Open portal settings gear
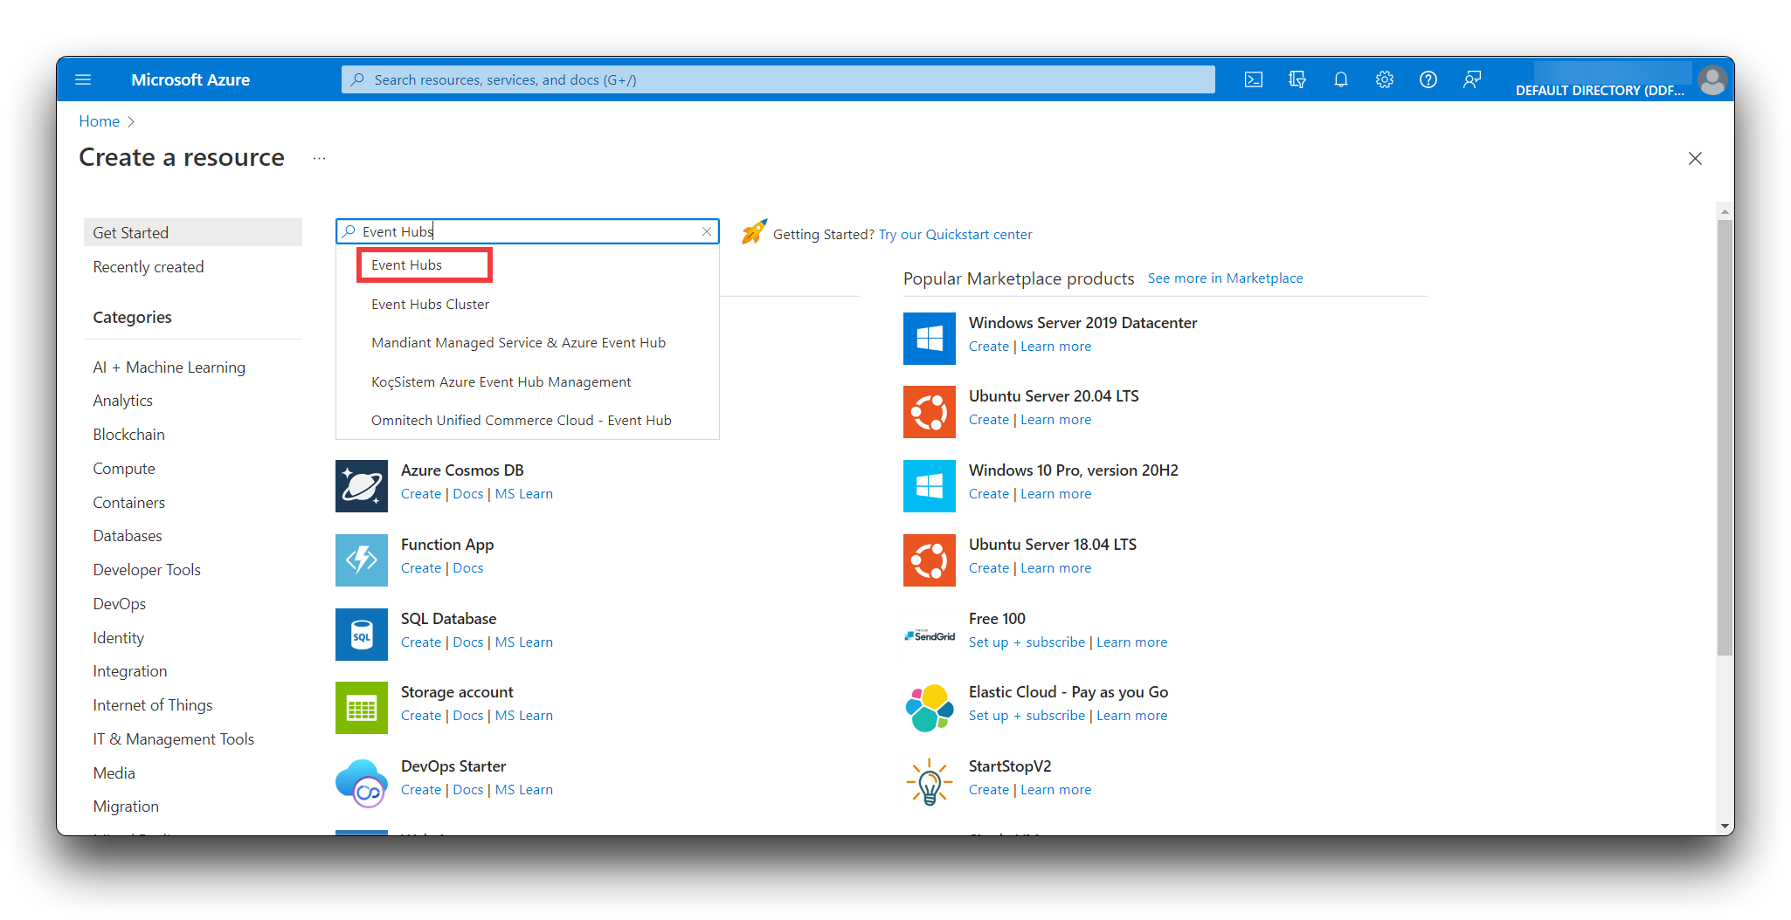Viewport: 1791px width, 920px height. [1385, 79]
